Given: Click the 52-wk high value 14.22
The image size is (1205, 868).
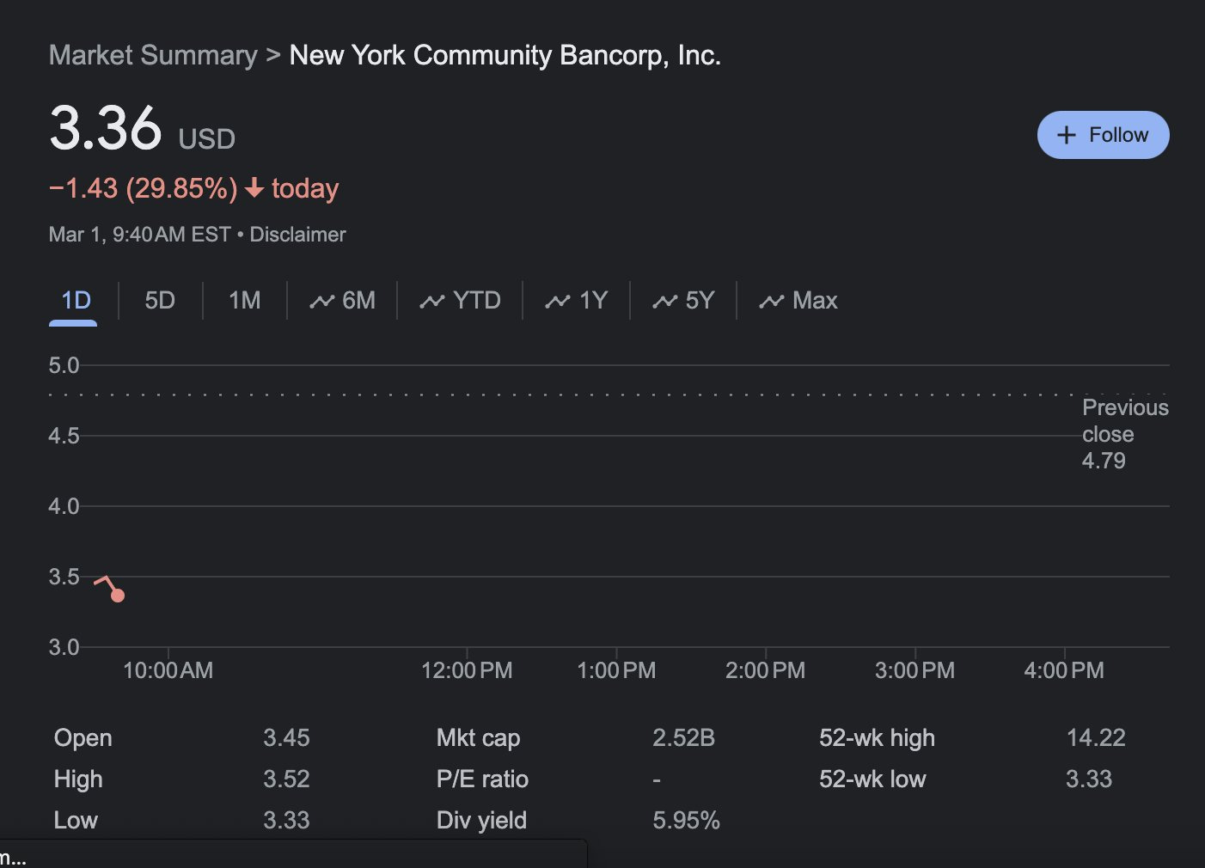Looking at the screenshot, I should click(x=1095, y=737).
